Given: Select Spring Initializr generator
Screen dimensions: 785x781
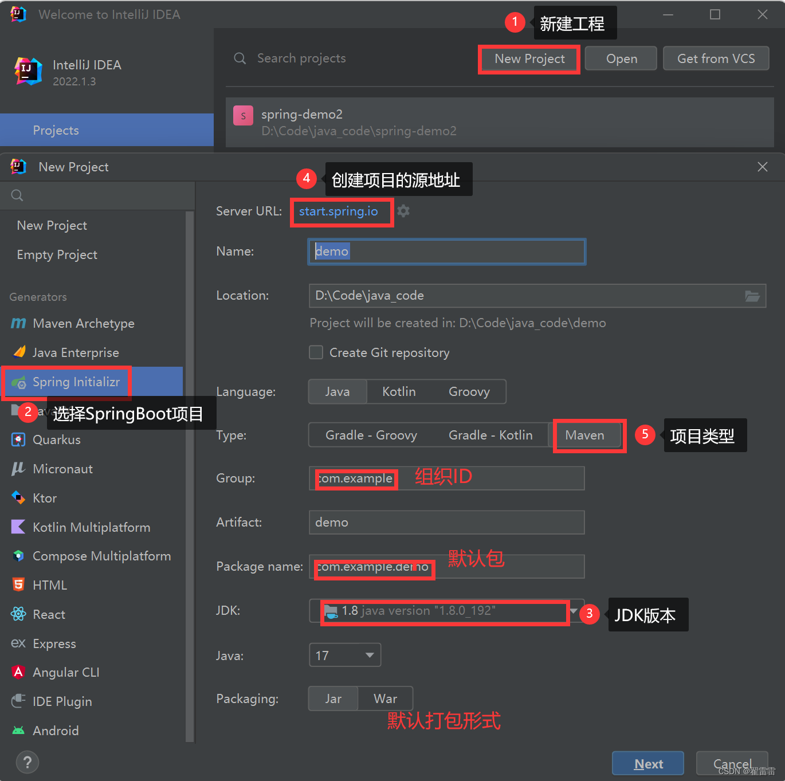Looking at the screenshot, I should pos(93,382).
